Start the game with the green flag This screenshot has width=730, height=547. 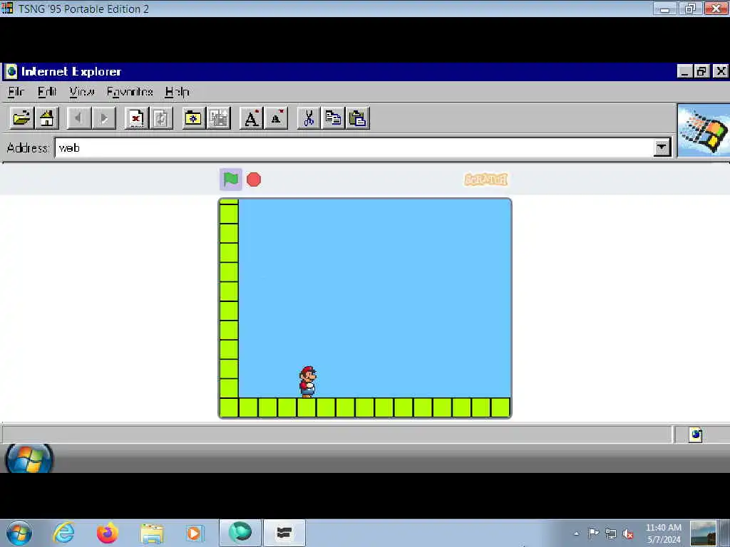[x=231, y=179]
